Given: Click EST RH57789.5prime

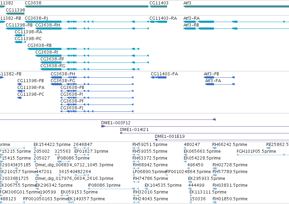Looking at the screenshot, I should [230, 172].
